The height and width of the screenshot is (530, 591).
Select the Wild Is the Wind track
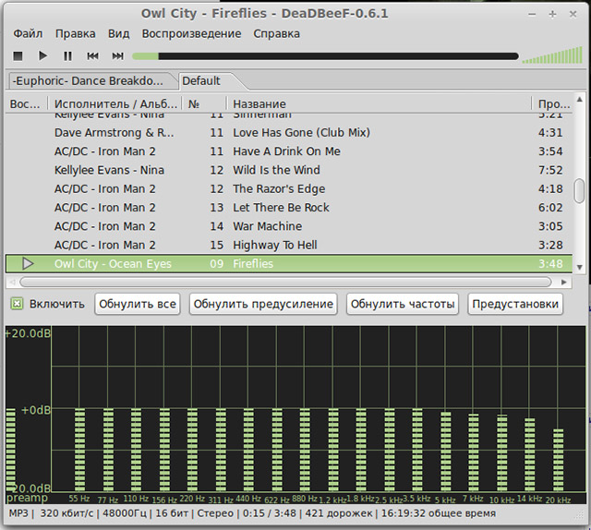[x=289, y=170]
